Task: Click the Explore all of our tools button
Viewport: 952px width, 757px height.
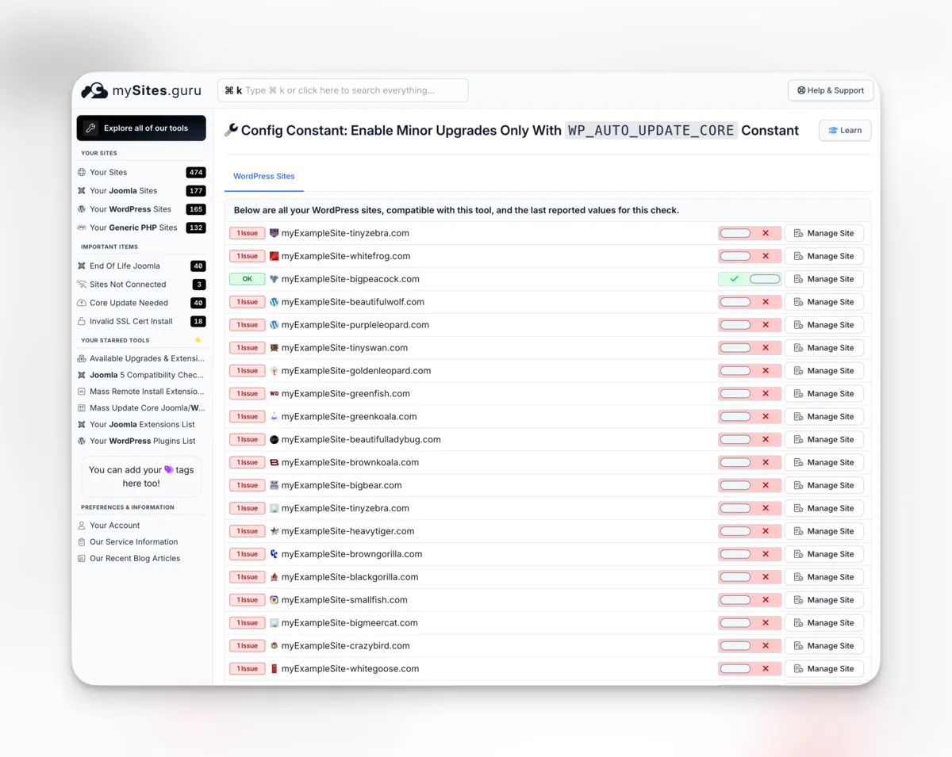Action: (x=141, y=128)
